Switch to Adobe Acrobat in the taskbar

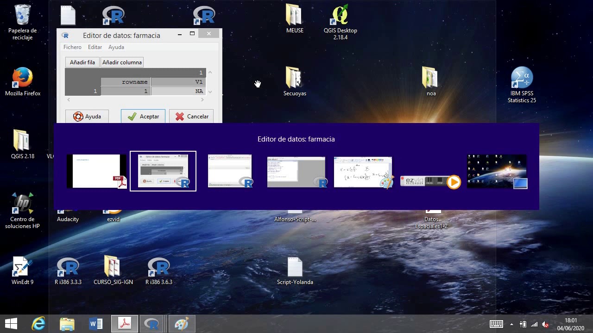125,324
